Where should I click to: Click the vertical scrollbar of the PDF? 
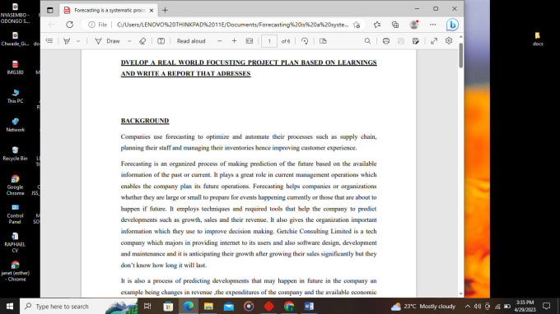[460, 55]
